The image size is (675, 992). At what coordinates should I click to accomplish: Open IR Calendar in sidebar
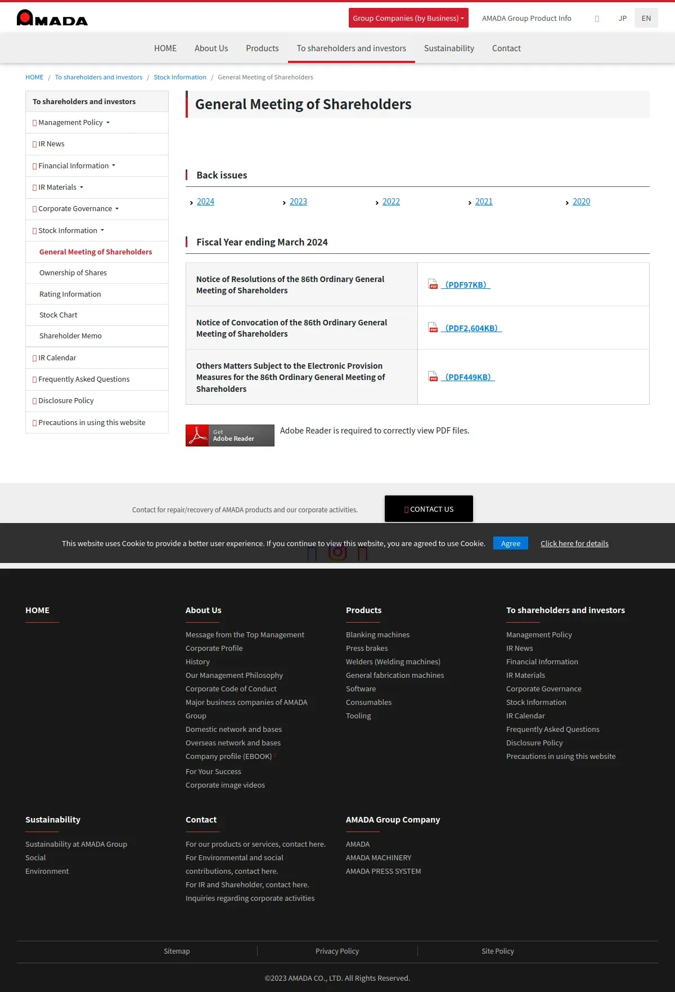97,358
